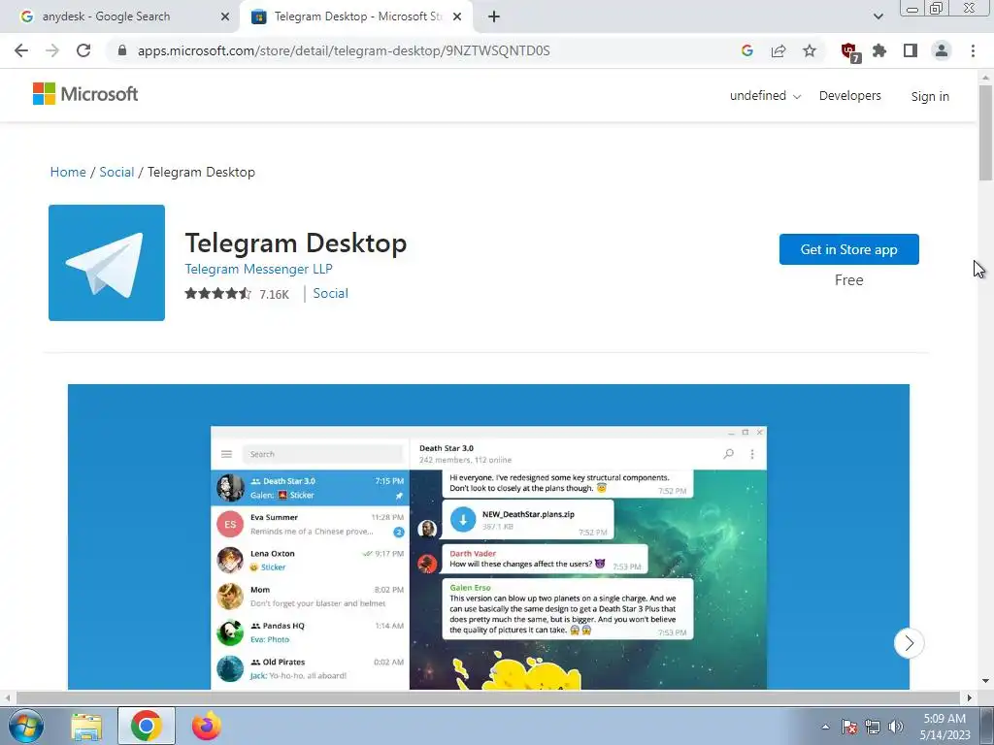Click the scrollbar up arrow
The height and width of the screenshot is (745, 994).
(985, 77)
